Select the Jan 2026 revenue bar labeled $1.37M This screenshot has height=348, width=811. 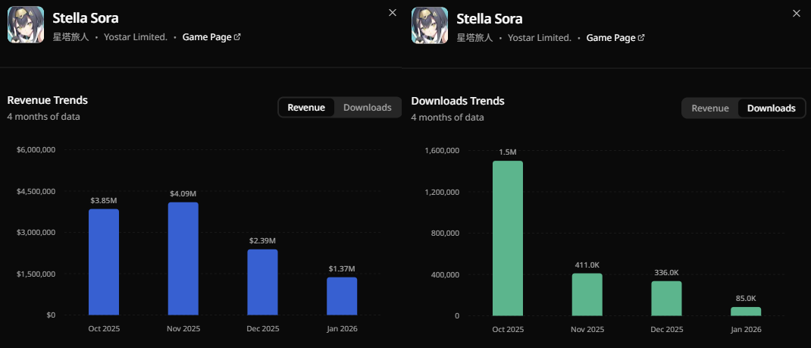click(x=342, y=296)
